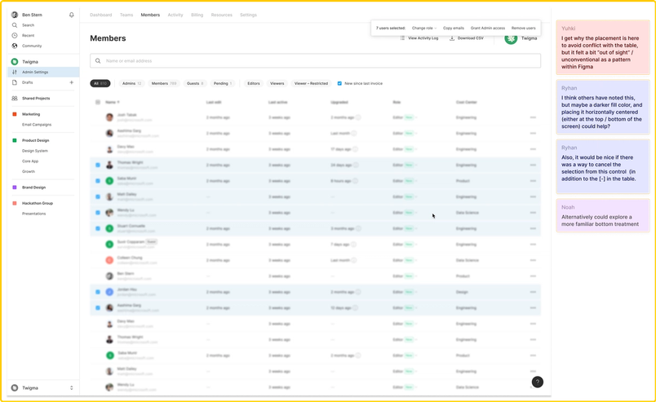Image resolution: width=656 pixels, height=402 pixels.
Task: Open more options for Stuart Cornuelle row
Action: (533, 228)
